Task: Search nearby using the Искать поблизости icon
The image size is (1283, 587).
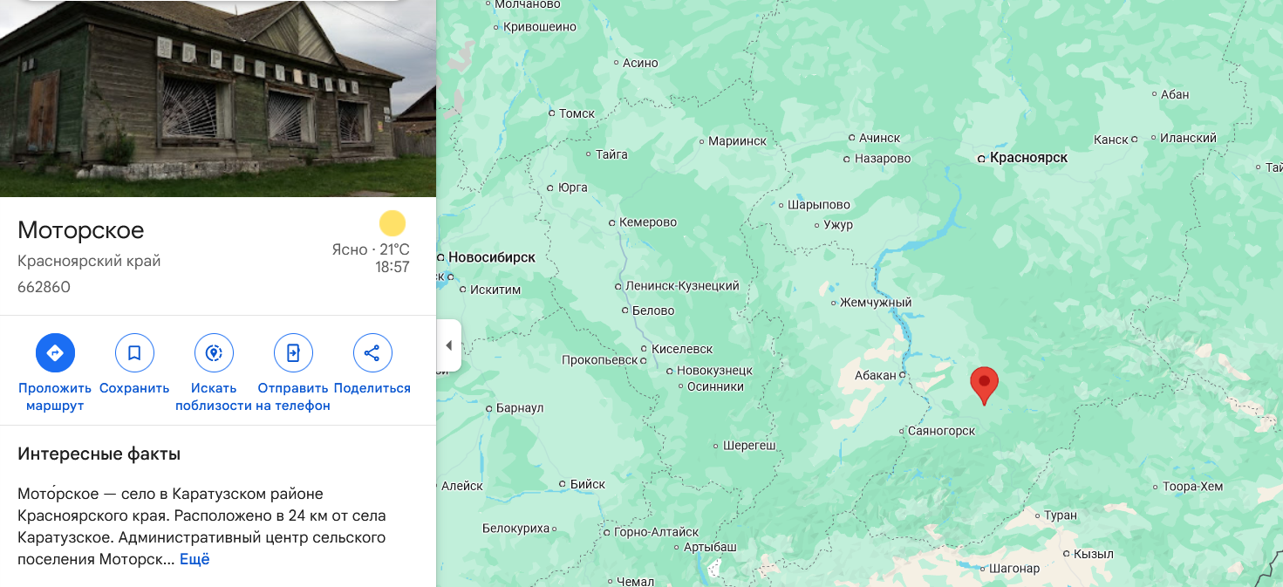Action: click(214, 353)
